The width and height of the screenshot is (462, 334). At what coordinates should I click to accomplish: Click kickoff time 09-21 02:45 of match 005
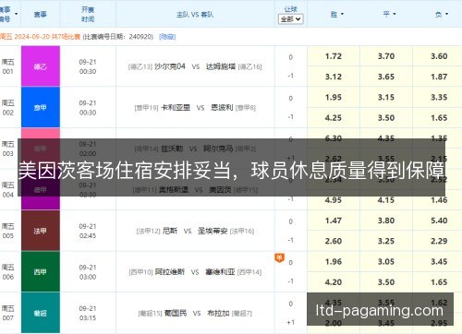[88, 231]
